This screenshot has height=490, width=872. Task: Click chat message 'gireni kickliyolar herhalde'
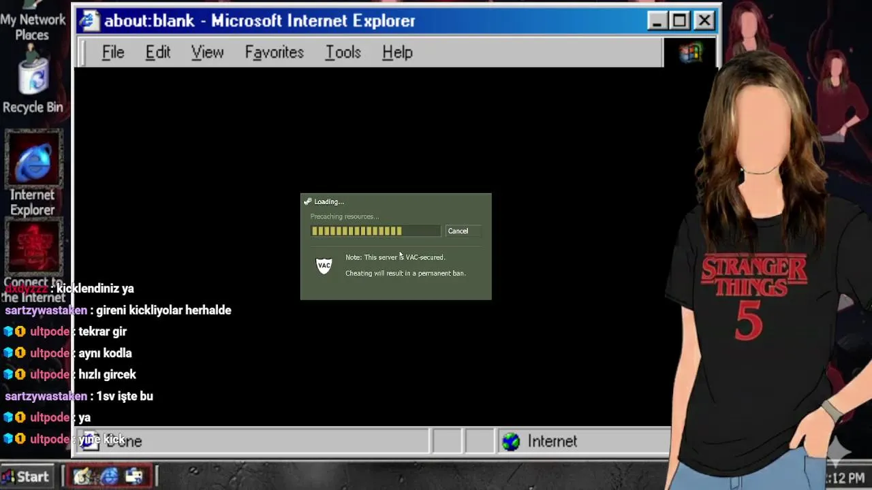point(164,310)
